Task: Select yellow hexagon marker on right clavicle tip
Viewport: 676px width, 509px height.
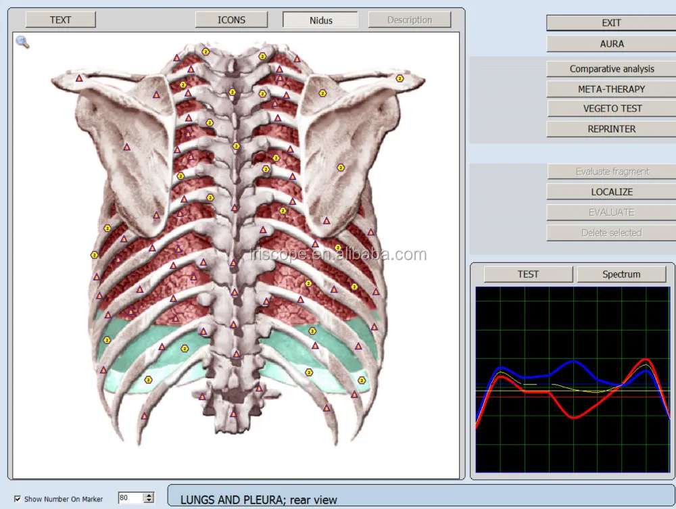Action: (400, 78)
